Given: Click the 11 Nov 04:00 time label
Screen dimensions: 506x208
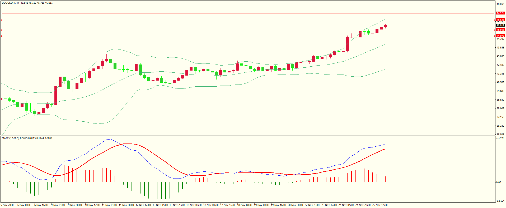Looking at the screenshot, I should click(x=109, y=205).
